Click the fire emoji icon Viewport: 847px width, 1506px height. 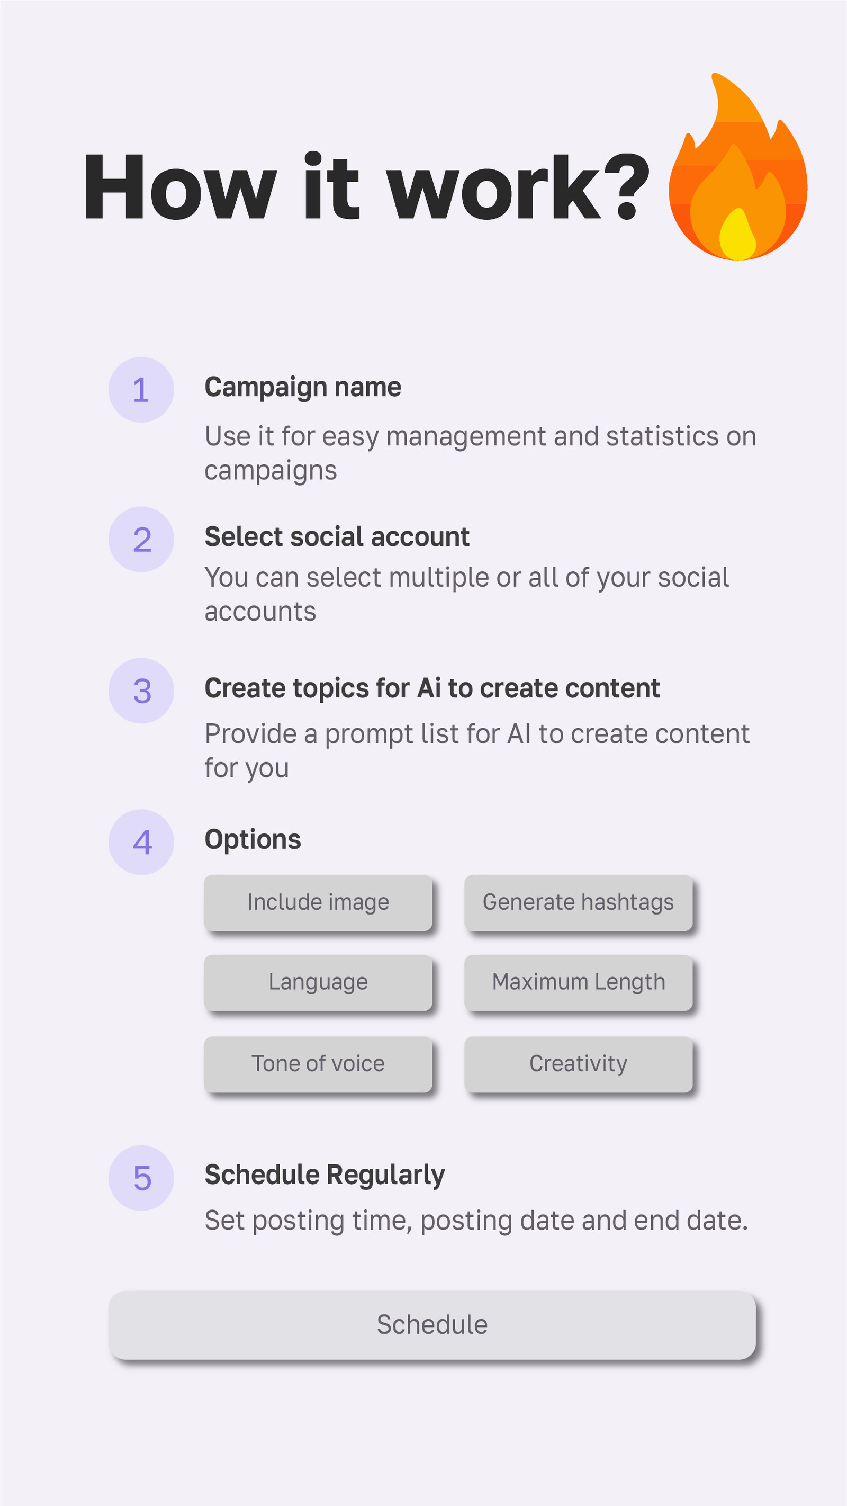tap(738, 167)
